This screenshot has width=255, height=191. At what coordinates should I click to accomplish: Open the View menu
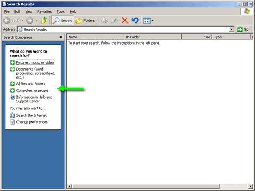(x=29, y=12)
